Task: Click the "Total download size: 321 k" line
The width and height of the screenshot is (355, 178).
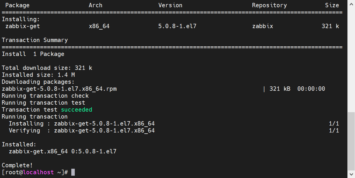Action: [x=47, y=68]
